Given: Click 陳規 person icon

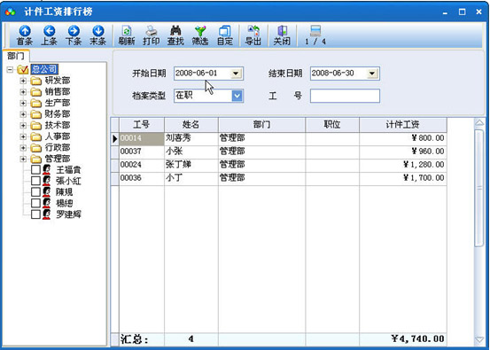Looking at the screenshot, I should [47, 192].
